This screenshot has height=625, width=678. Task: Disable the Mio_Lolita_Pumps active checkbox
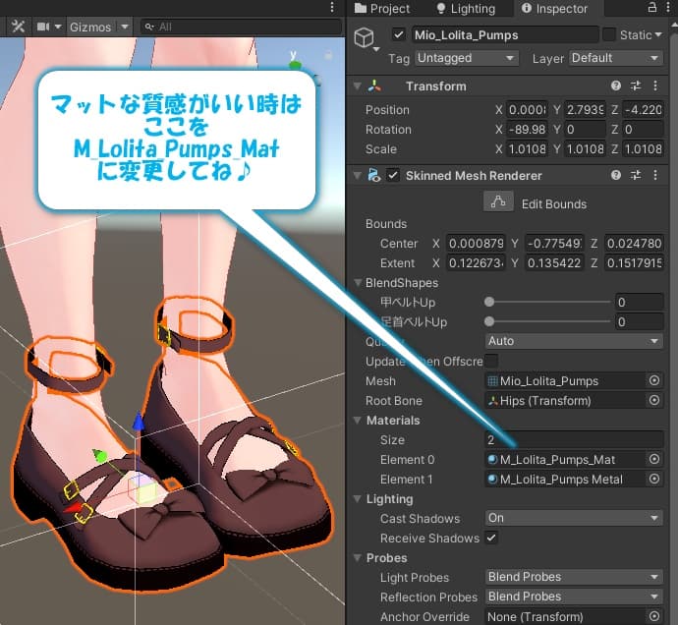click(398, 35)
